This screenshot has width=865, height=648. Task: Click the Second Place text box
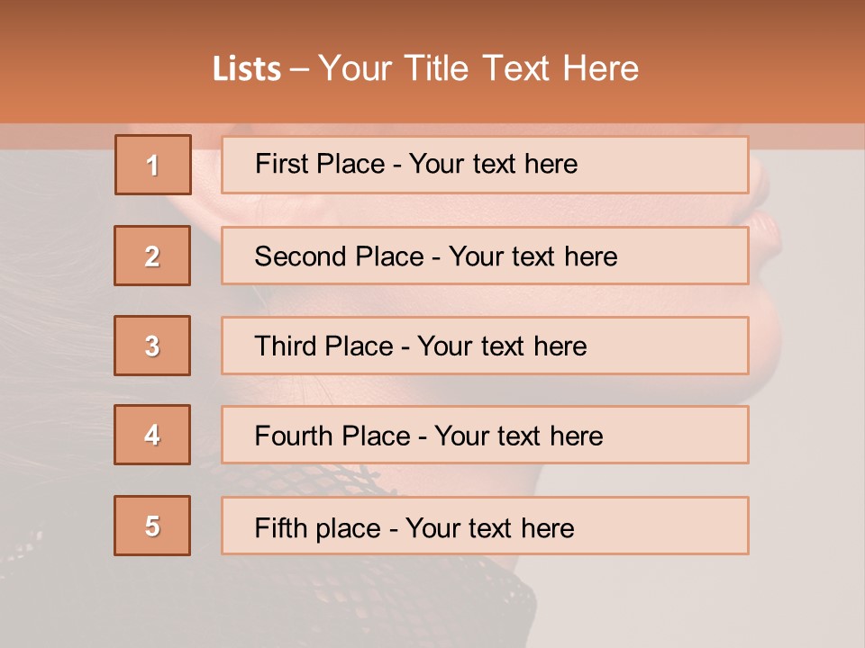[485, 256]
